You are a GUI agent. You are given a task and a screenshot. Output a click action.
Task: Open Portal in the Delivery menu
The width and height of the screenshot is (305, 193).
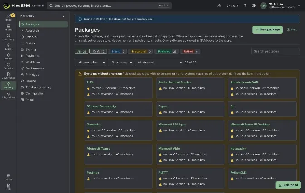pos(43,100)
